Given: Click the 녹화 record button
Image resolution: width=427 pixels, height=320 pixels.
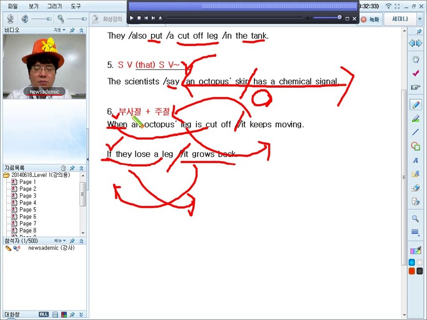Looking at the screenshot, I should pyautogui.click(x=370, y=19).
